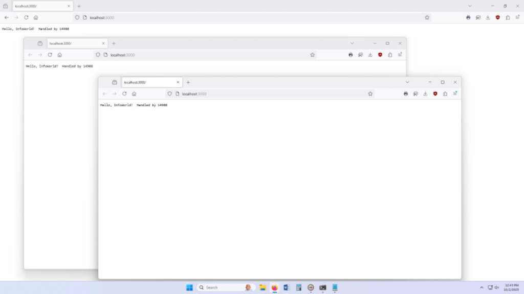The width and height of the screenshot is (524, 294).
Task: Expand the list all tabs chevron in the front window
Action: 407,82
